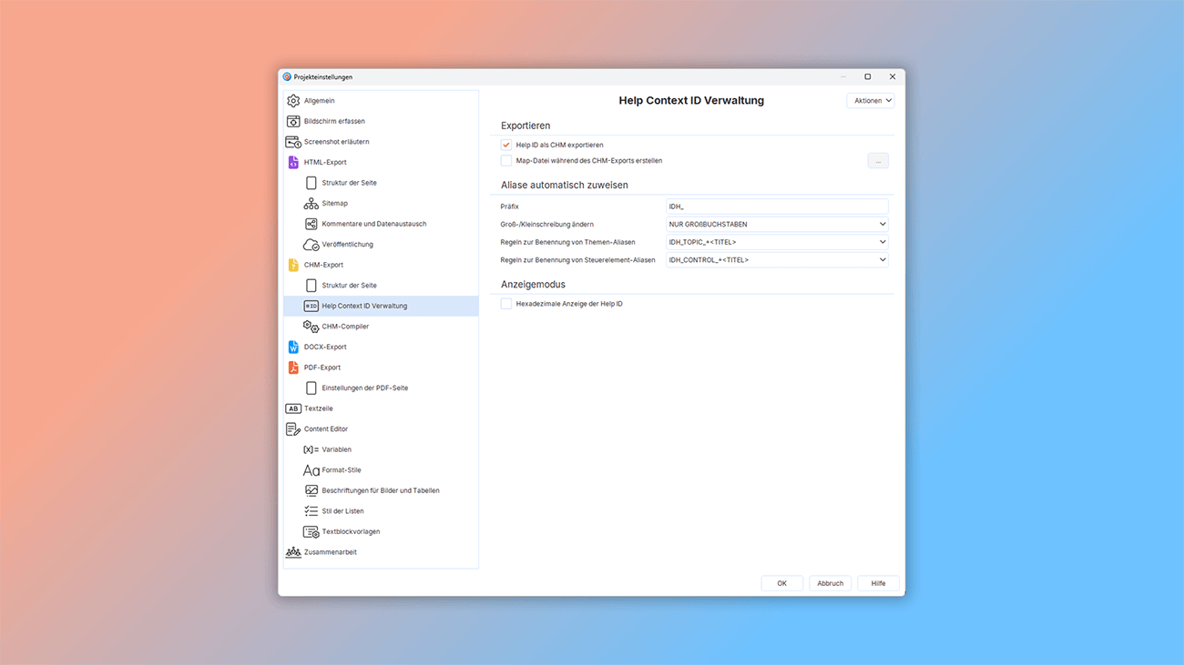Viewport: 1184px width, 665px height.
Task: Select the CHM-Compiler gears icon
Action: click(311, 327)
